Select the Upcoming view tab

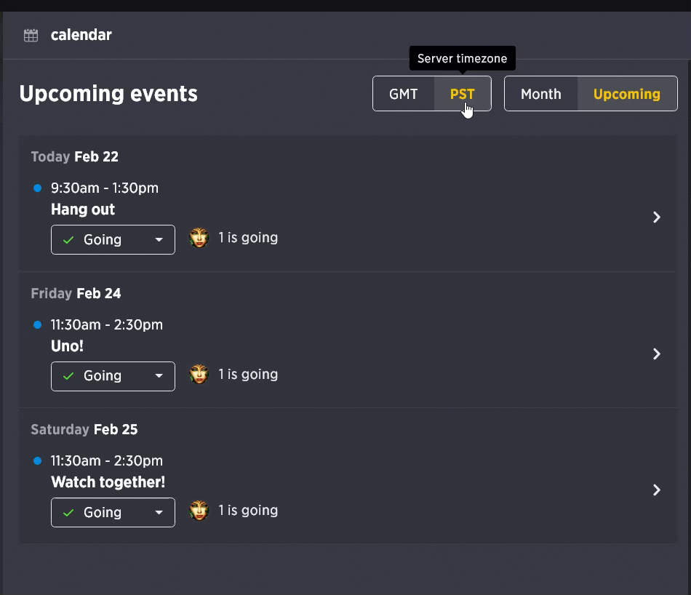[x=627, y=94]
